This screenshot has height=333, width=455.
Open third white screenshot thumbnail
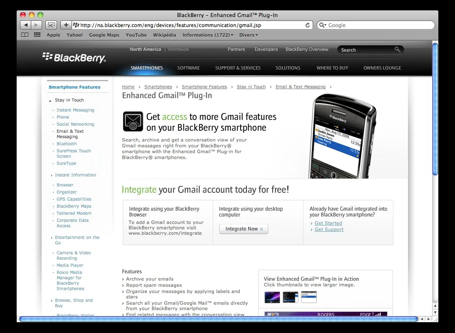click(x=309, y=297)
